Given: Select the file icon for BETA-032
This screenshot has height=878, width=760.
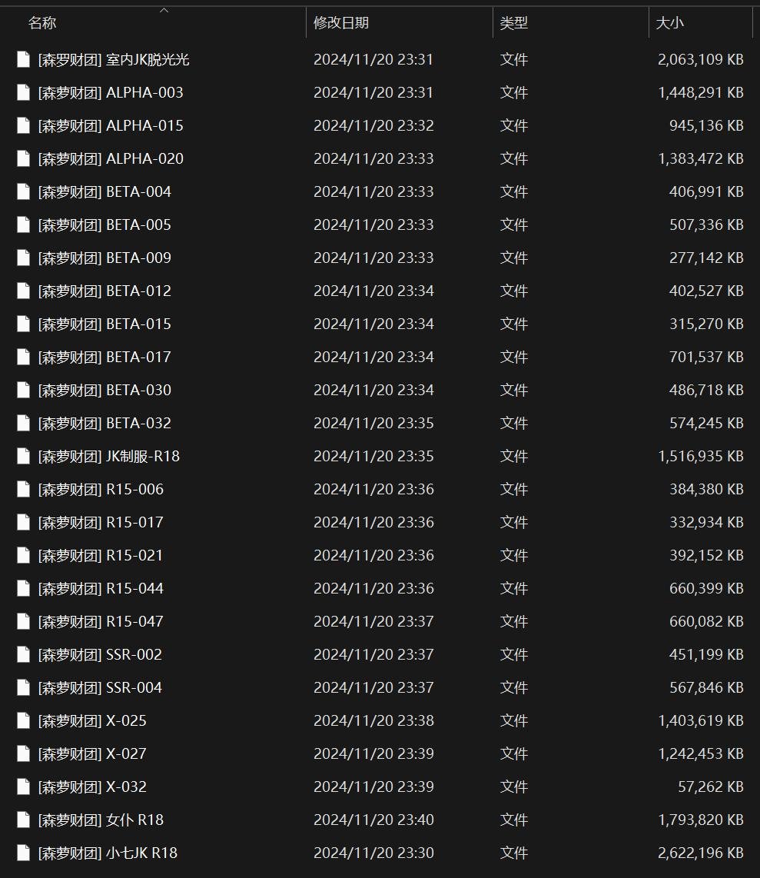Looking at the screenshot, I should (x=24, y=423).
